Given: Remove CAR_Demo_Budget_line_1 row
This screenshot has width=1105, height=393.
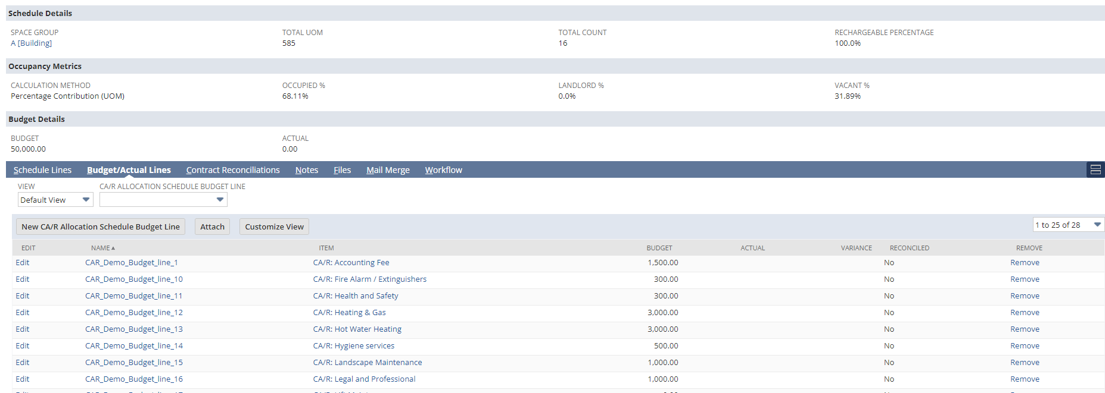Looking at the screenshot, I should pyautogui.click(x=1025, y=262).
